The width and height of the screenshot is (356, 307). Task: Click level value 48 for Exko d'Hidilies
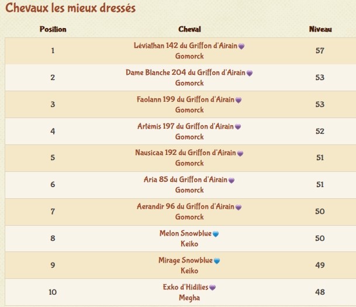coord(320,292)
